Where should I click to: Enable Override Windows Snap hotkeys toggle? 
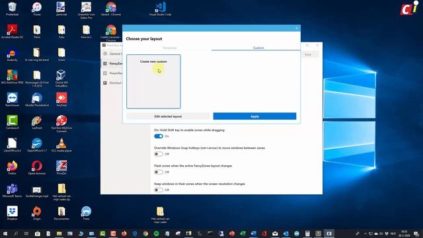pos(159,154)
